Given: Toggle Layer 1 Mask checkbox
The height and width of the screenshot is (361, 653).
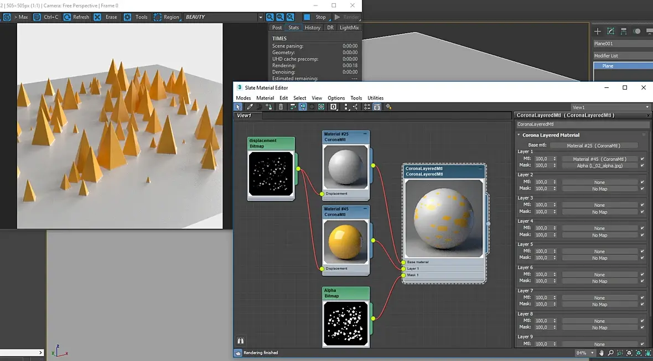Looking at the screenshot, I should click(642, 165).
